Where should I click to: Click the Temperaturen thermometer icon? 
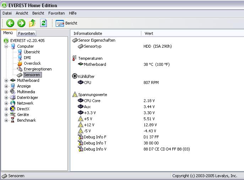pyautogui.click(x=75, y=58)
